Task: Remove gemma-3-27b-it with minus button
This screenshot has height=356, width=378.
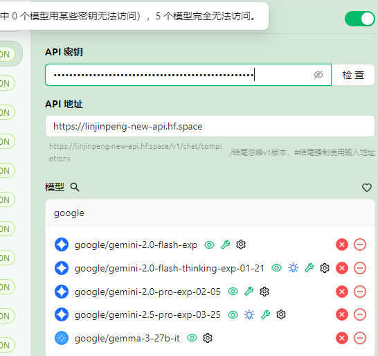Action: pos(360,338)
